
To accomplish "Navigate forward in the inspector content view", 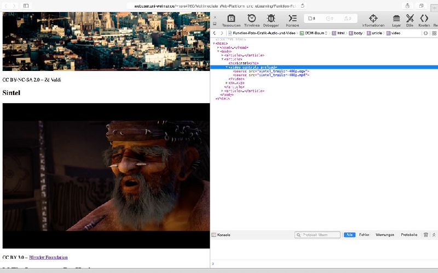I will [x=222, y=33].
